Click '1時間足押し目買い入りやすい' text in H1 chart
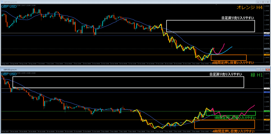The image size is (271, 134). (x=235, y=118)
